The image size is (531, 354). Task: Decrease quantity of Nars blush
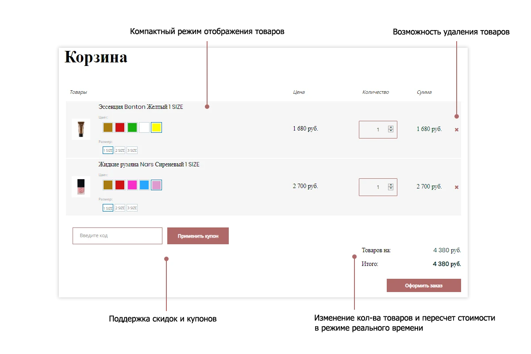[391, 189]
